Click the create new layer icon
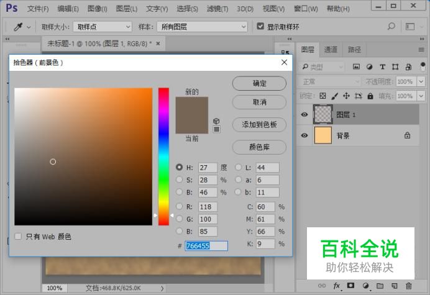This screenshot has height=295, width=430. (x=395, y=286)
